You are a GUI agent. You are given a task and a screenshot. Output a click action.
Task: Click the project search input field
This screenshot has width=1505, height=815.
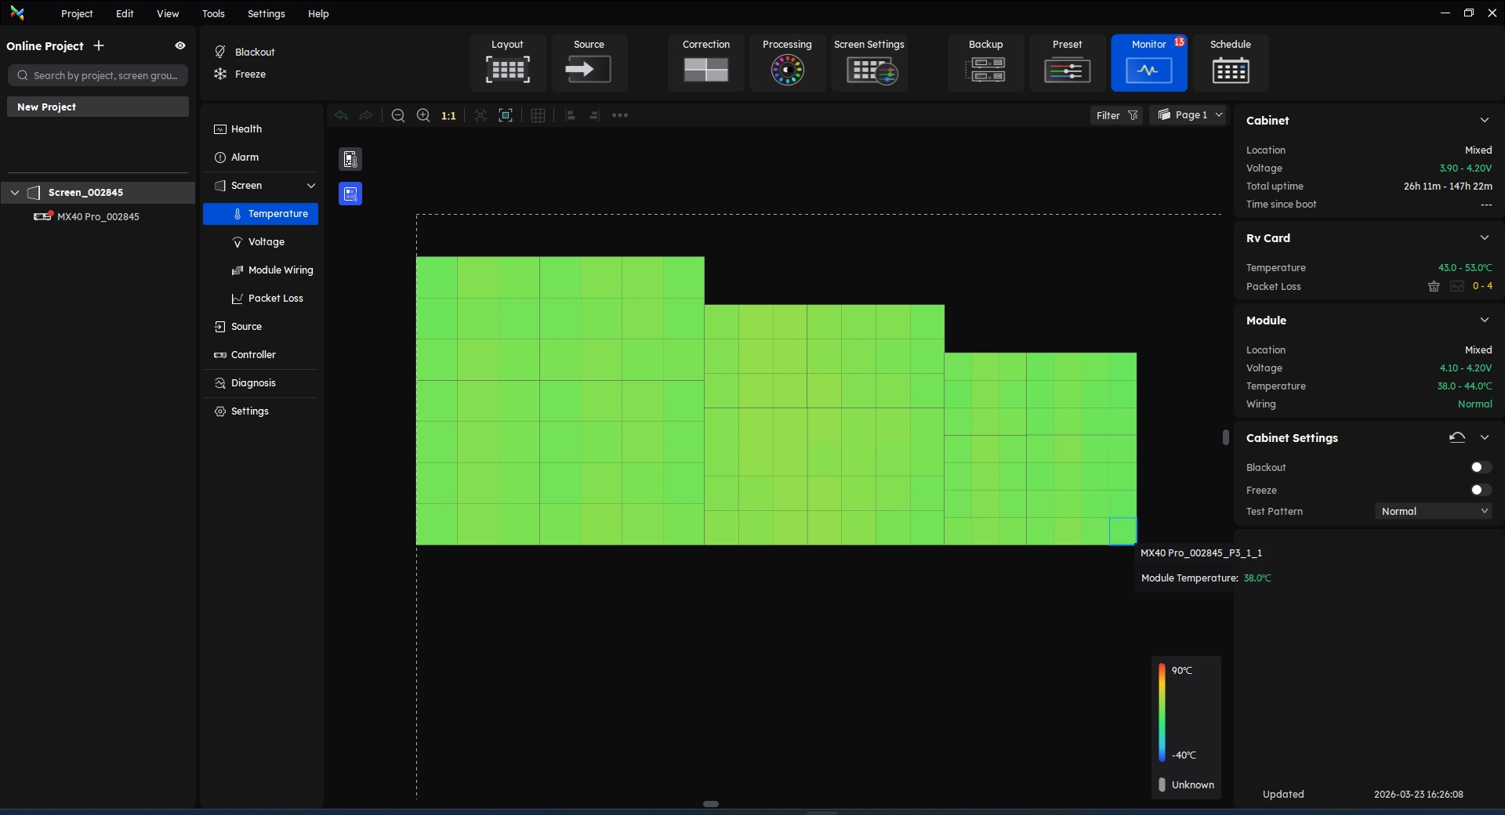pos(98,76)
